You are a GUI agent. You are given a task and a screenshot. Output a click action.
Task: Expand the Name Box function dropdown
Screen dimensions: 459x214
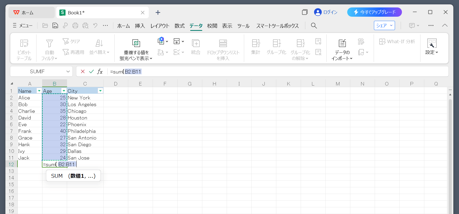(68, 71)
